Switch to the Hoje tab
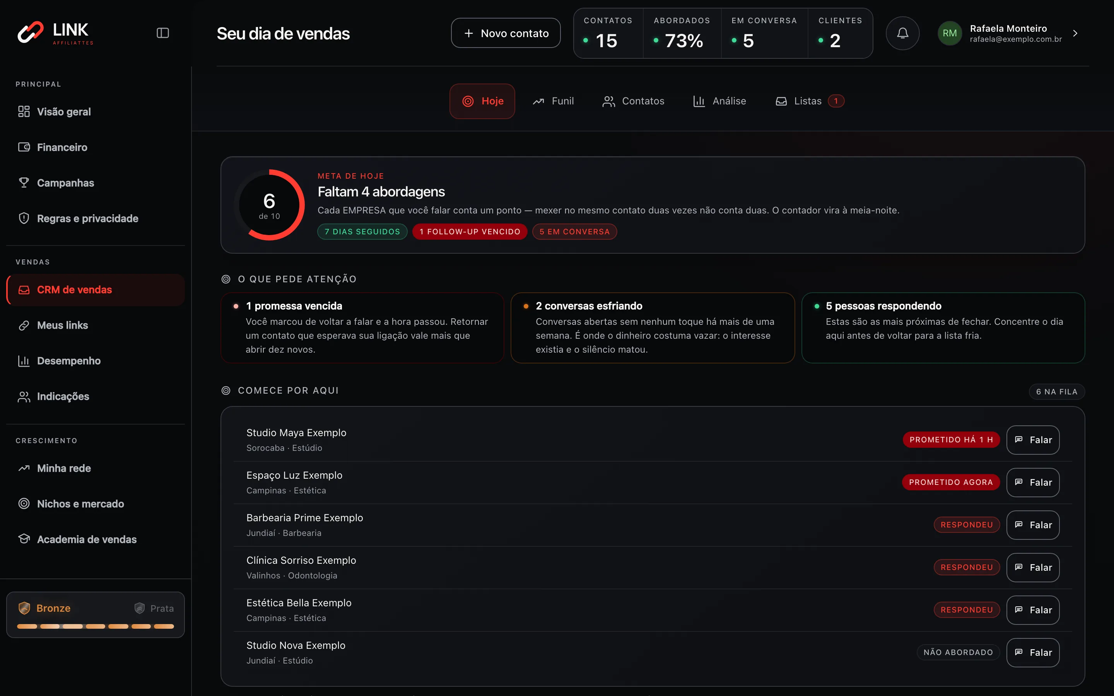 point(482,101)
